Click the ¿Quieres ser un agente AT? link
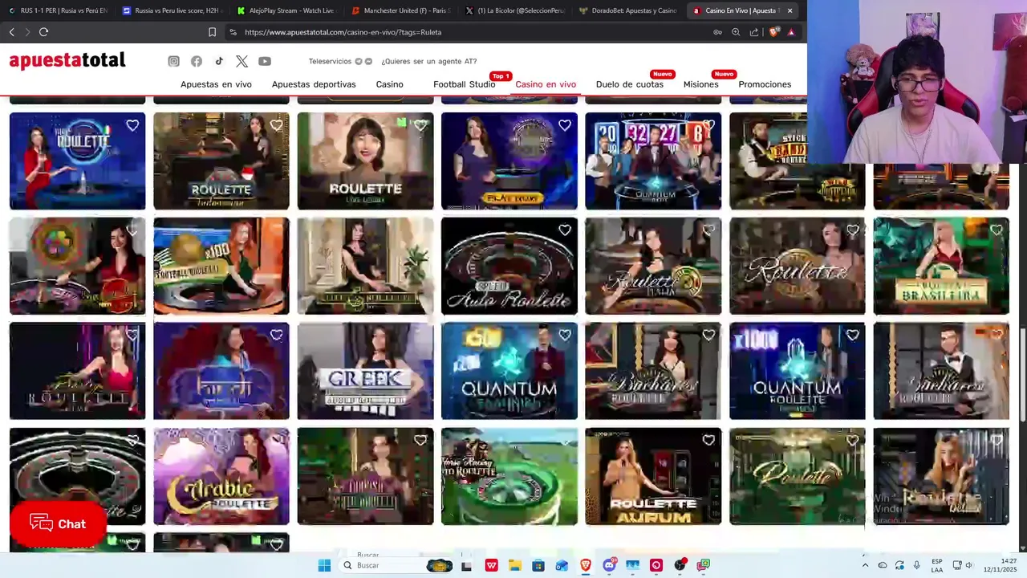 [x=428, y=61]
